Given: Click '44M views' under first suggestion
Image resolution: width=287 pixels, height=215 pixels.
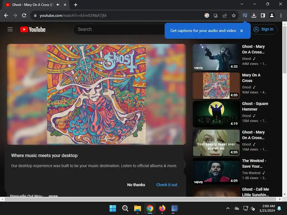Looking at the screenshot, I should [x=250, y=64].
